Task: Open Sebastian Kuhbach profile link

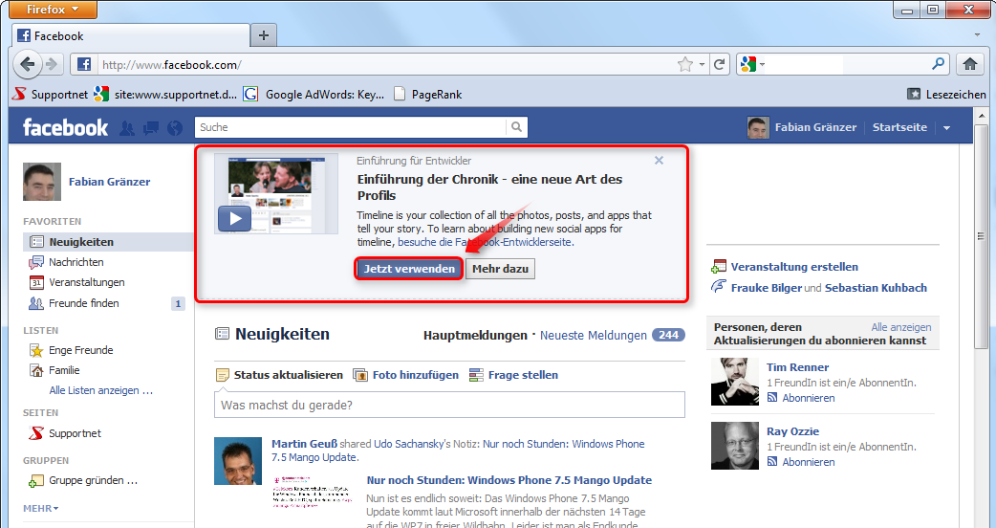Action: [x=876, y=288]
